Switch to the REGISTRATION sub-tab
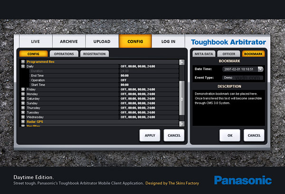 tap(95, 54)
